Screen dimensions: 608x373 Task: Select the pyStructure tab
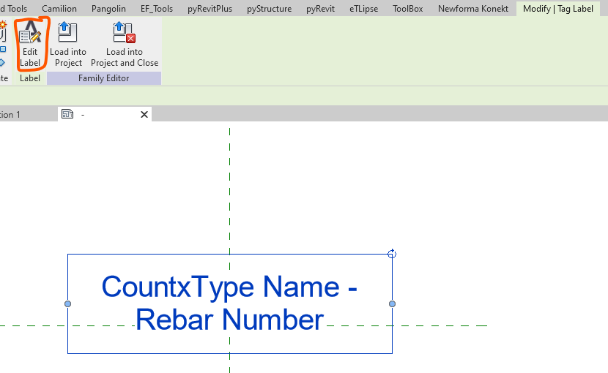point(269,9)
